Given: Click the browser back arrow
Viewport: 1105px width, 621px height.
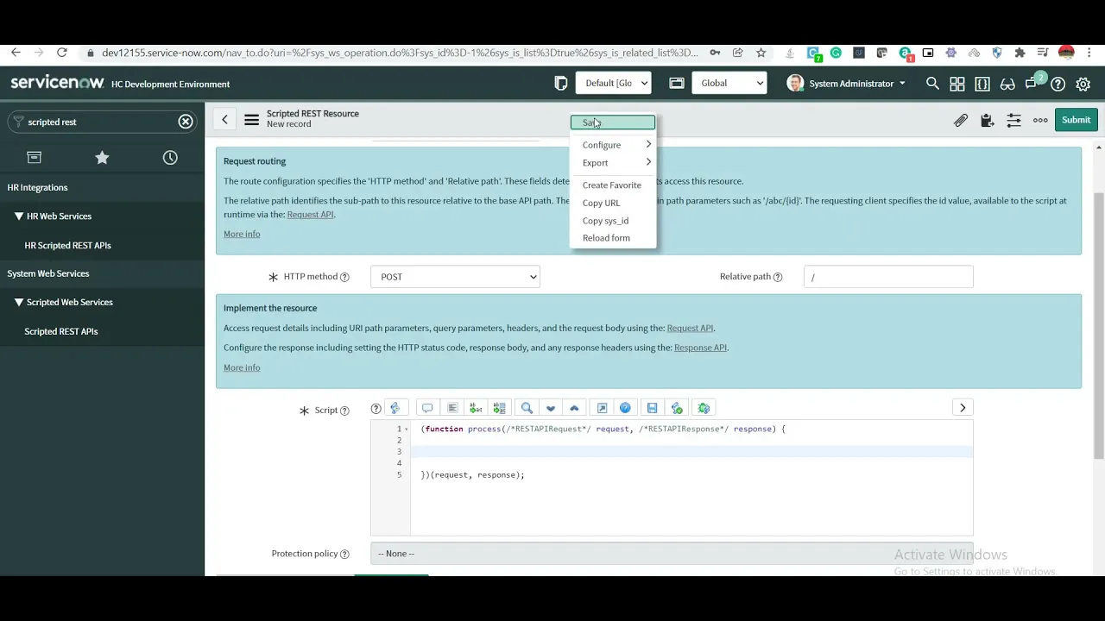Looking at the screenshot, I should click(16, 53).
